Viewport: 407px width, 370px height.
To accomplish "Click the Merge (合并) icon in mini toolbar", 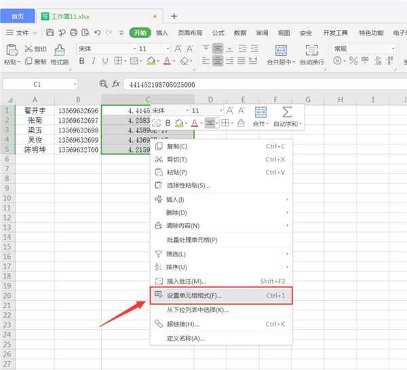I will coord(260,112).
